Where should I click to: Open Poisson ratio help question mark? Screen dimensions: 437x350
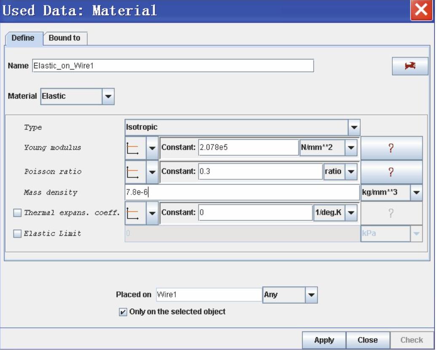tap(391, 172)
